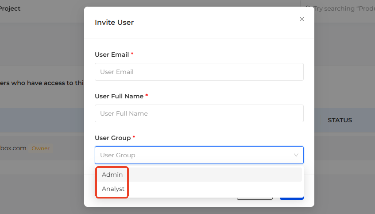
Task: Click the STATUS column header
Action: coord(340,120)
